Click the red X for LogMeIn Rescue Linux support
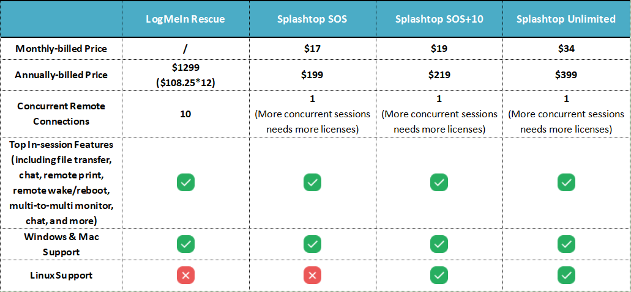This screenshot has width=631, height=292. point(185,276)
